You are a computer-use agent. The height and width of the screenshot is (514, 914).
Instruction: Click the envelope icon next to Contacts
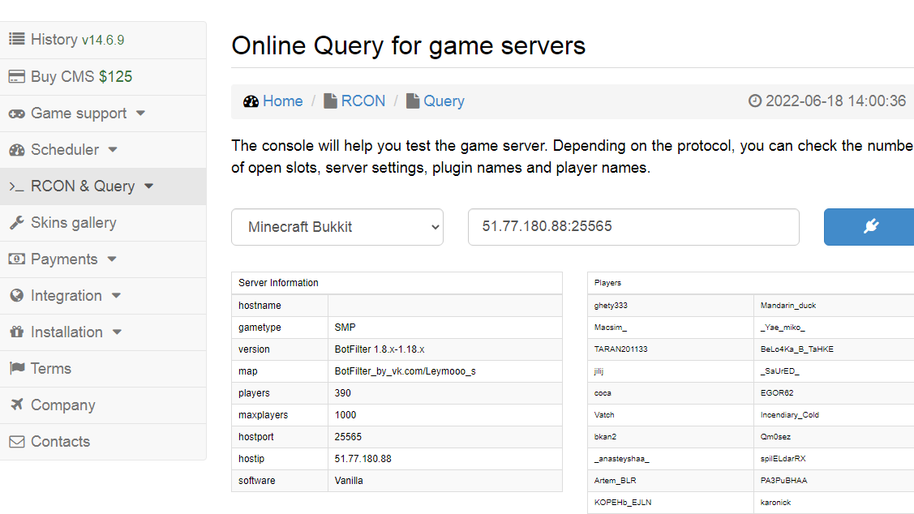15,441
